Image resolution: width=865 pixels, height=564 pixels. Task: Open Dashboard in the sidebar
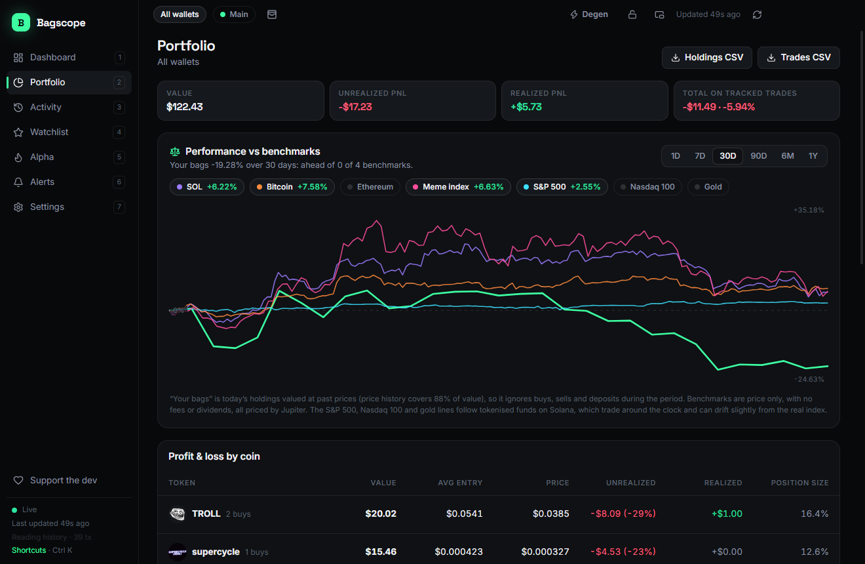coord(69,58)
